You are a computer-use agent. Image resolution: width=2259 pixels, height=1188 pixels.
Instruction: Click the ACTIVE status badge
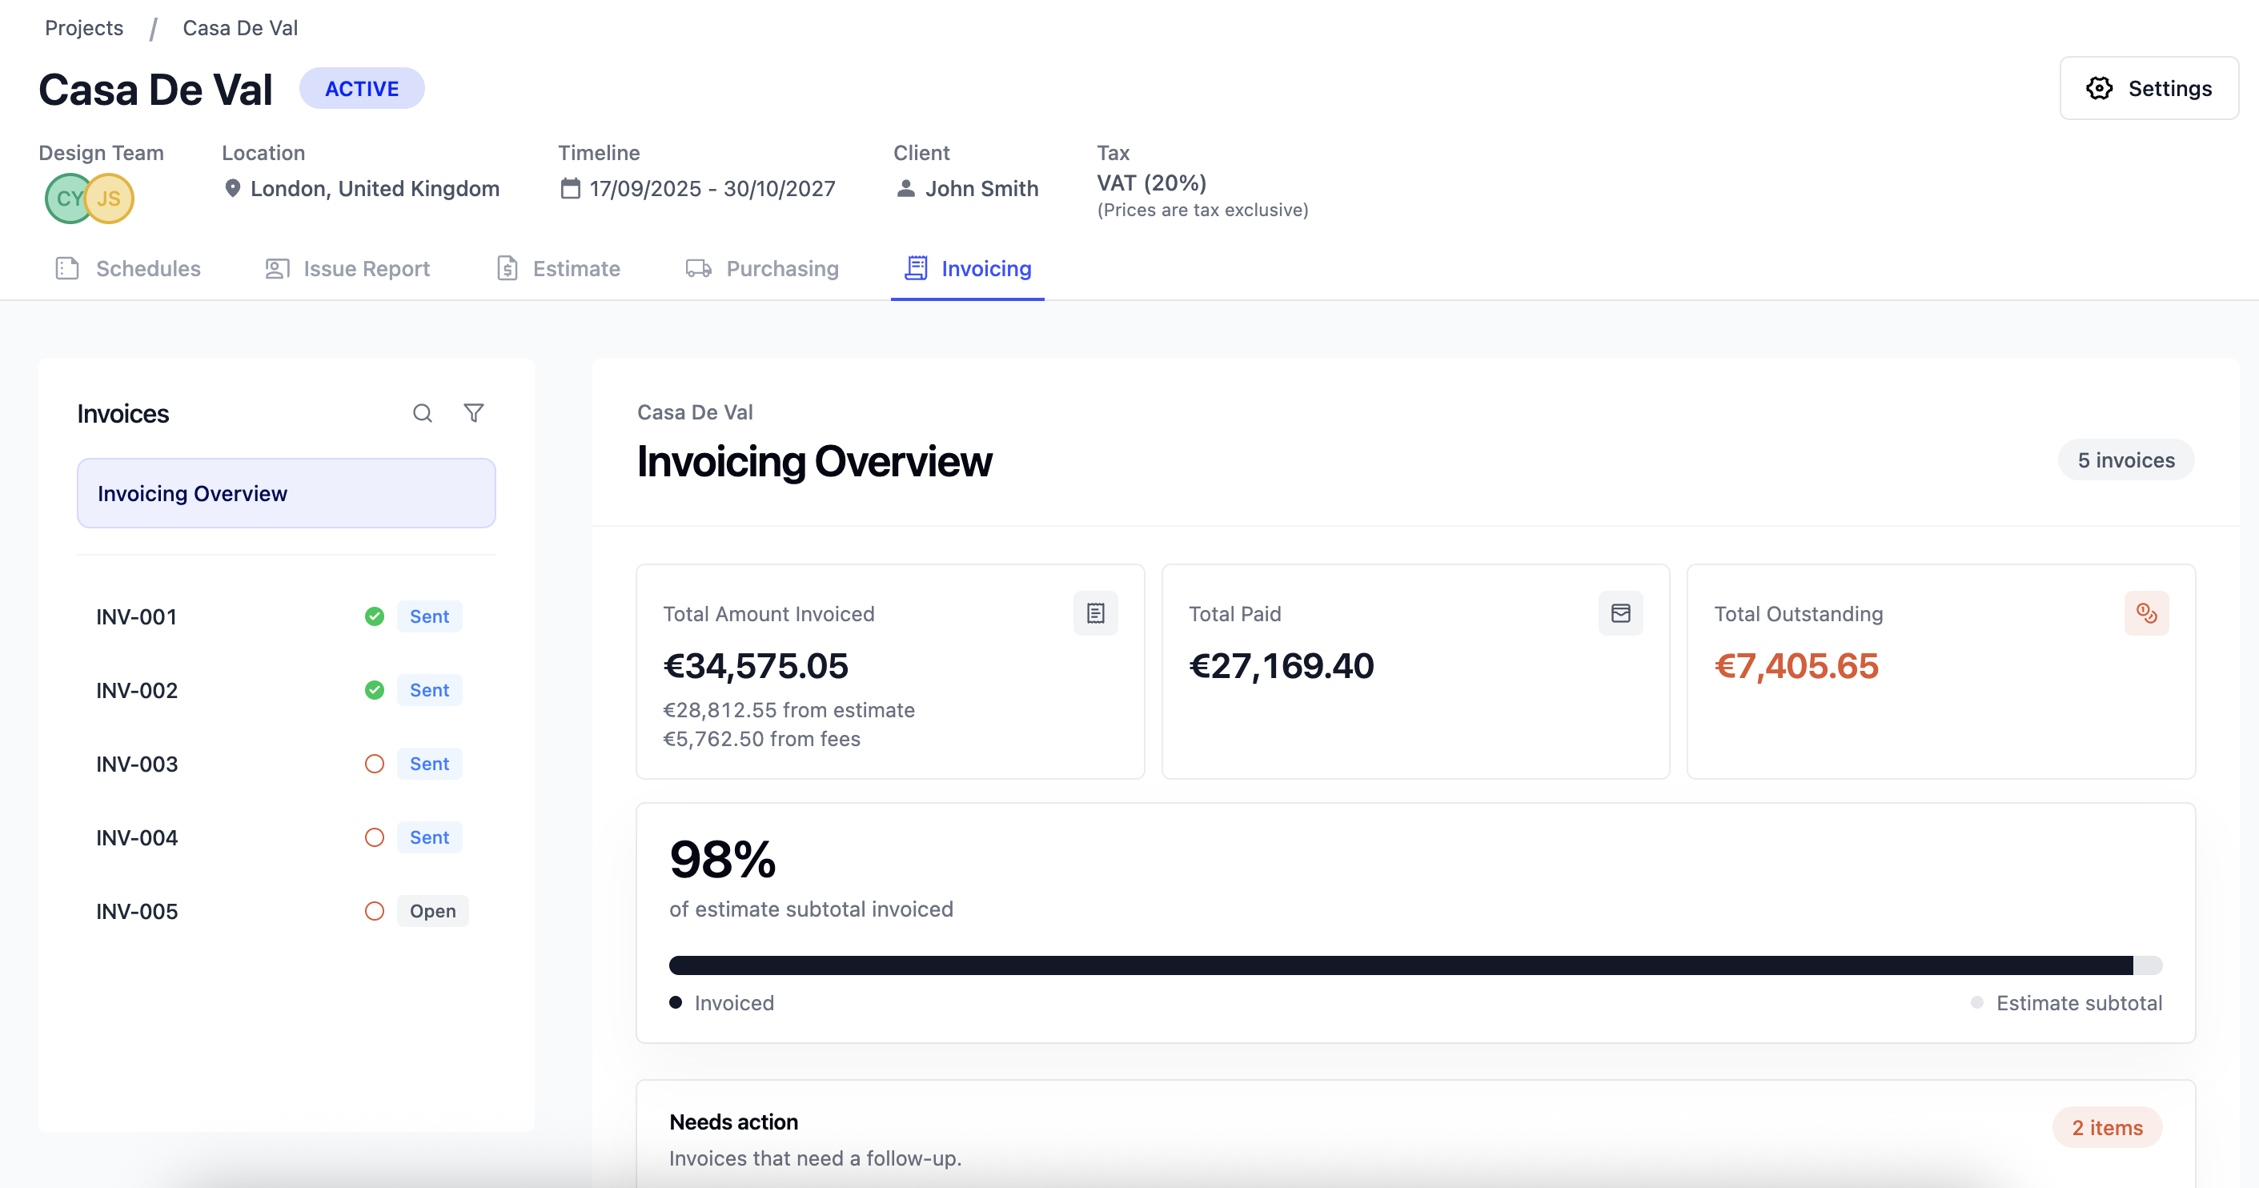(362, 89)
